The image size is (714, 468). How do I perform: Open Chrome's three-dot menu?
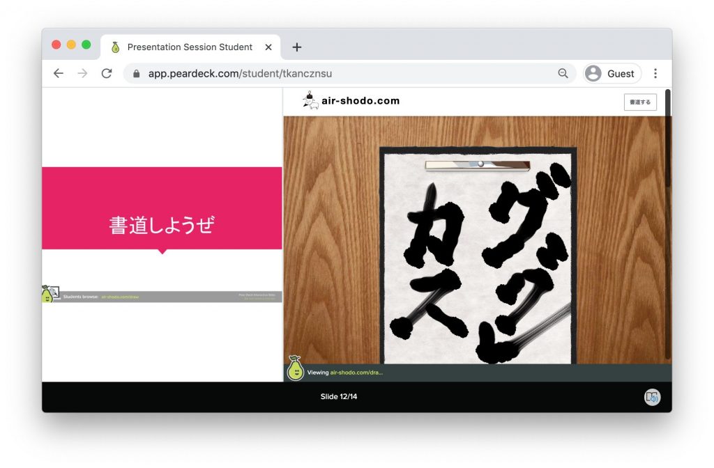[x=655, y=73]
